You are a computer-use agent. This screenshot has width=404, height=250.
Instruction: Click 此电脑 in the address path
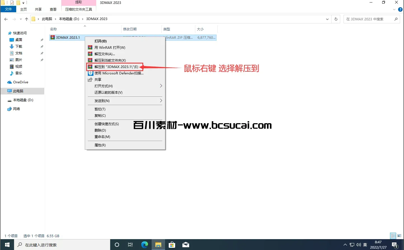pyautogui.click(x=47, y=19)
